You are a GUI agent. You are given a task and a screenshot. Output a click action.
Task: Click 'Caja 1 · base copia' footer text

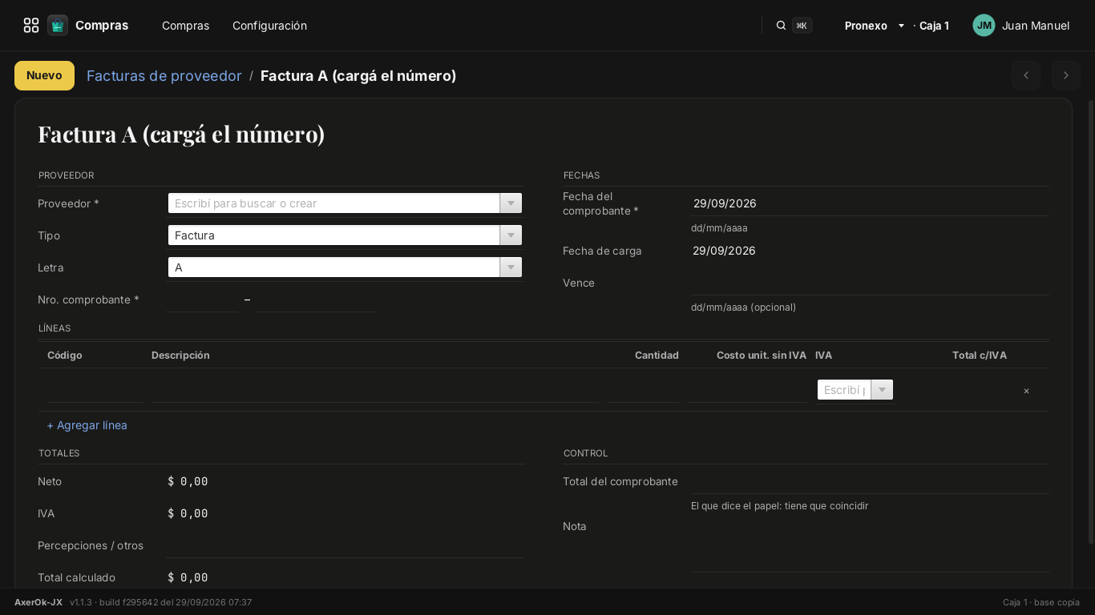coord(1041,602)
